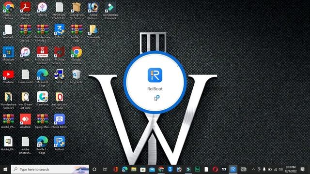
Task: Select the realme 6 file shortcut
Action: point(8,31)
